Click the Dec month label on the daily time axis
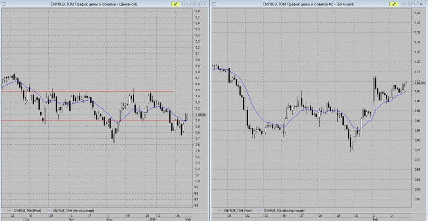This screenshot has height=221, width=428. point(110,219)
